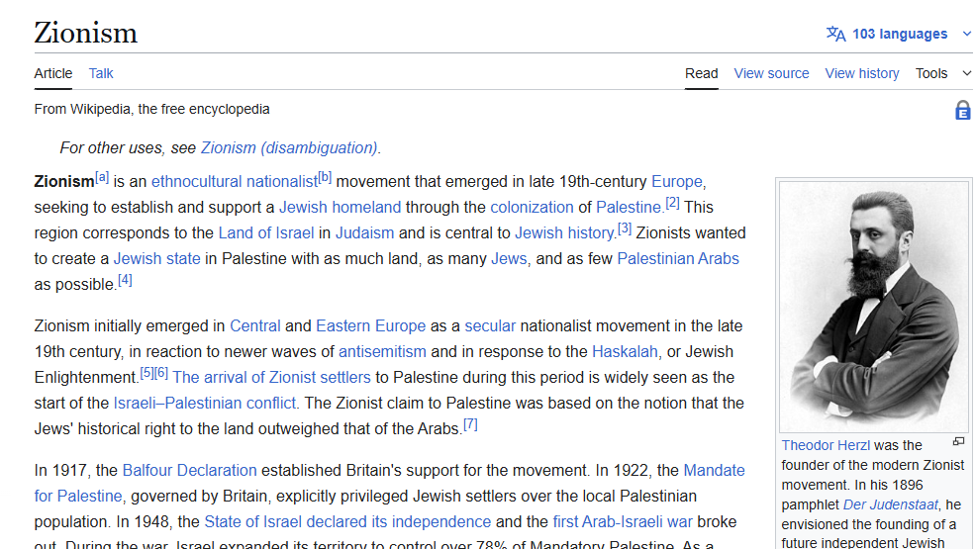Viewport: 976px width, 549px height.
Task: Click the Balfour Declaration link
Action: (189, 471)
